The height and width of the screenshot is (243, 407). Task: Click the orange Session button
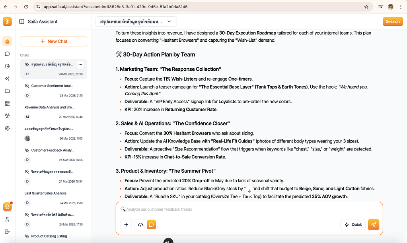point(393,21)
